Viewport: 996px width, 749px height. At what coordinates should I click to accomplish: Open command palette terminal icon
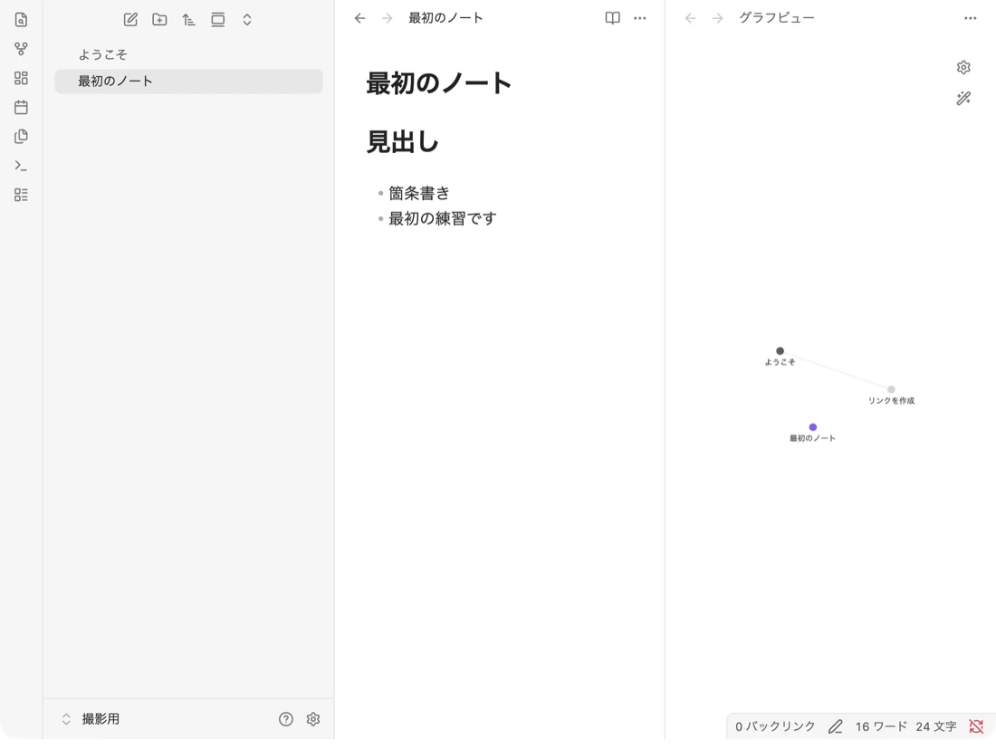pos(21,166)
